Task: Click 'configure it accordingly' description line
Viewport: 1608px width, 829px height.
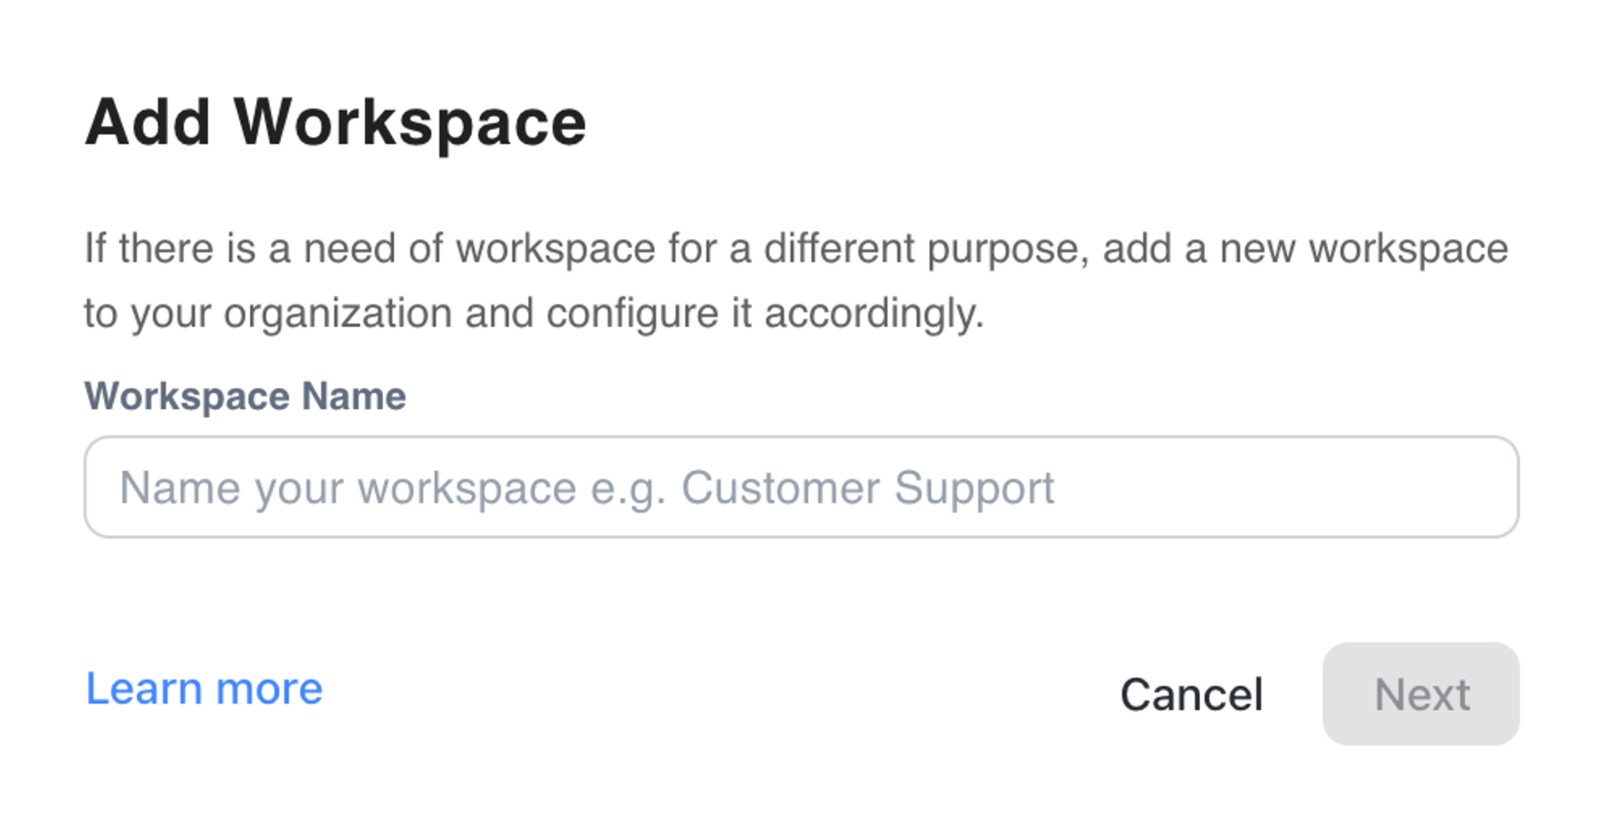Action: click(765, 313)
